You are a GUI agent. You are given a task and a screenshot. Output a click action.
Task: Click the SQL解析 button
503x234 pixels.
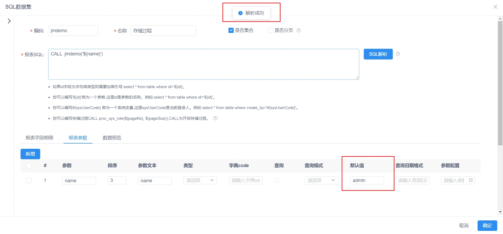[x=378, y=54]
